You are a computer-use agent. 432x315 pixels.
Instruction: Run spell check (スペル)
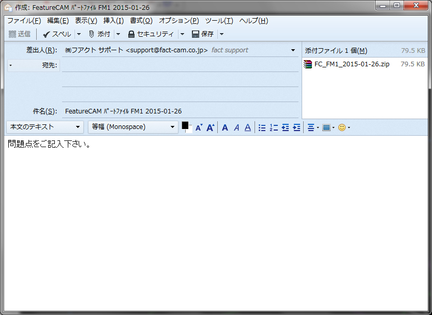click(x=57, y=34)
